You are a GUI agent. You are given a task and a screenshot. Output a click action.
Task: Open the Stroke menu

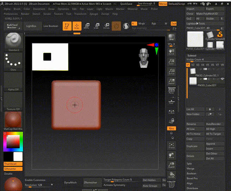point(47,14)
